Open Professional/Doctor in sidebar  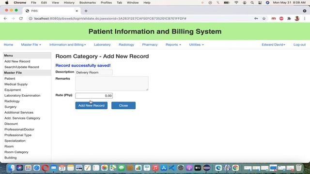19,129
